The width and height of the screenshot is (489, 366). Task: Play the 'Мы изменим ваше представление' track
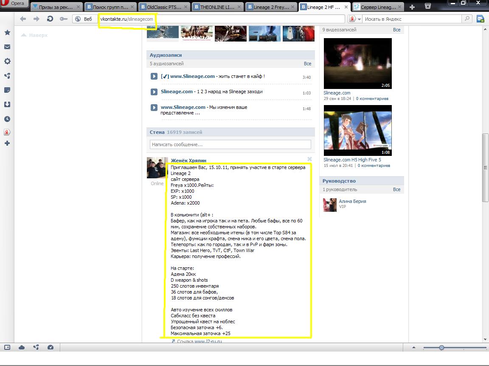pyautogui.click(x=154, y=107)
